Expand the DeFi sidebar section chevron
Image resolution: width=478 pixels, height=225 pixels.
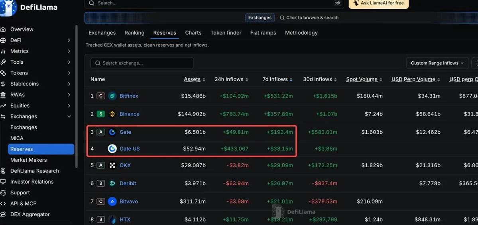[x=69, y=41]
